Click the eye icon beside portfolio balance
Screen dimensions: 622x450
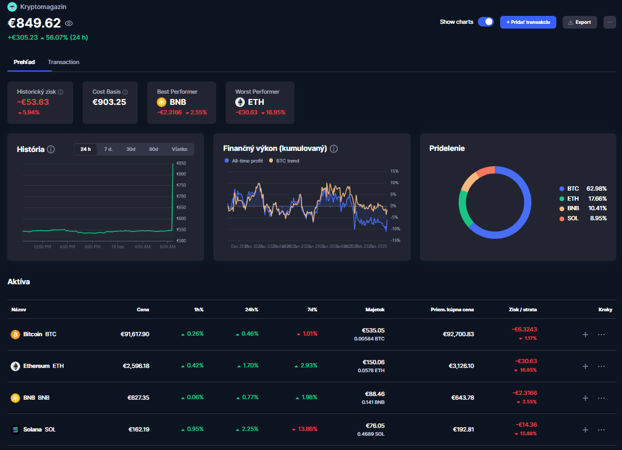click(69, 23)
